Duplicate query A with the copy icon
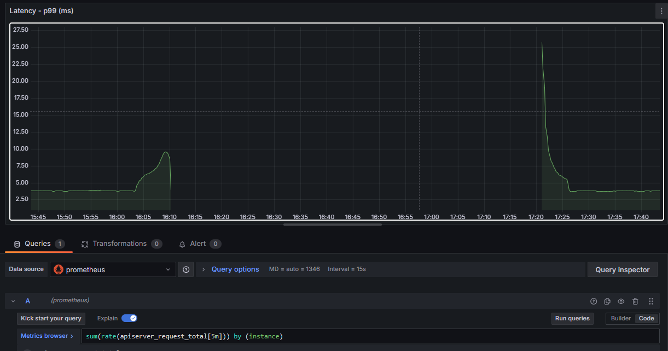 point(607,301)
